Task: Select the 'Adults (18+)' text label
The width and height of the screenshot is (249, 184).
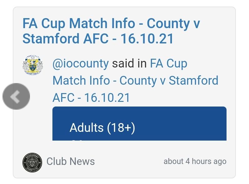Action: coord(102,128)
